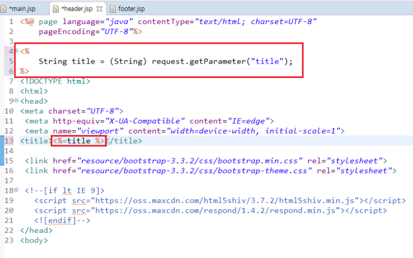Click the html5shiv.min.js script URL
Viewport: 413px width, 258px height.
point(225,201)
